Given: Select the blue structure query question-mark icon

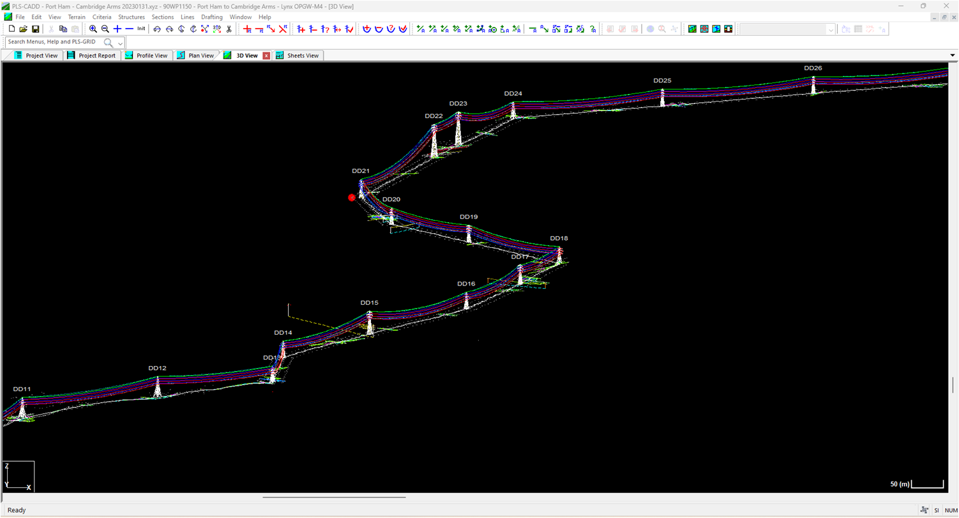Looking at the screenshot, I should [325, 29].
